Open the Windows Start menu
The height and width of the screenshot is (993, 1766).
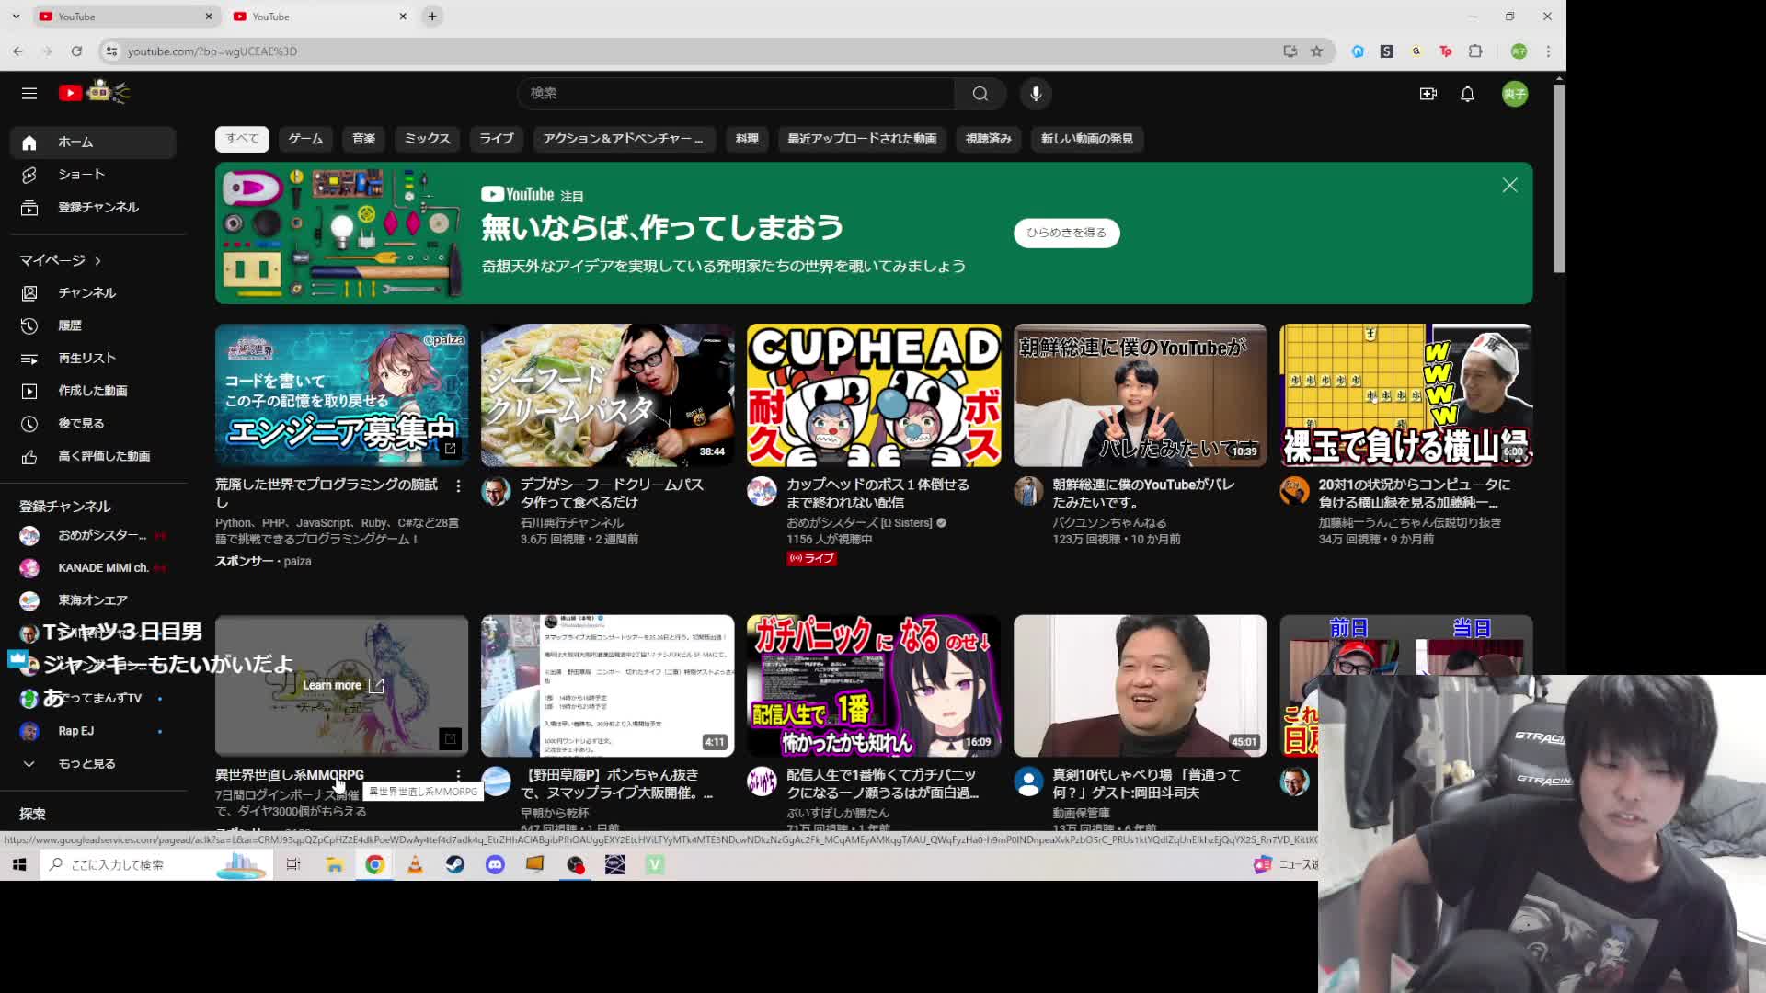tap(19, 864)
